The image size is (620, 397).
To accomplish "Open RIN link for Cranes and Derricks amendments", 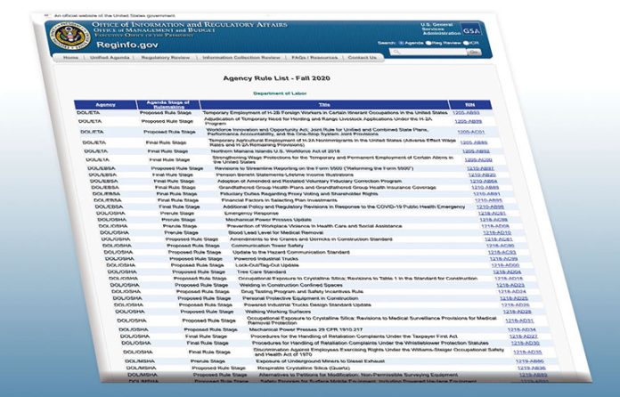I will click(x=499, y=239).
